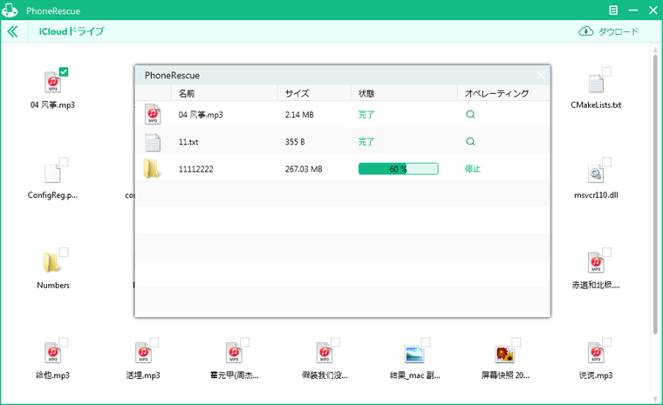This screenshot has width=663, height=405.
Task: Go back using the double-chevron arrow
Action: pos(13,31)
